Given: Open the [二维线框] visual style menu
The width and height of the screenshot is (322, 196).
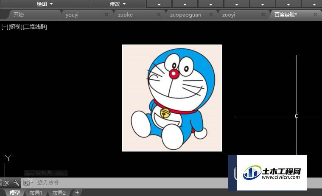Looking at the screenshot, I should pyautogui.click(x=35, y=27).
